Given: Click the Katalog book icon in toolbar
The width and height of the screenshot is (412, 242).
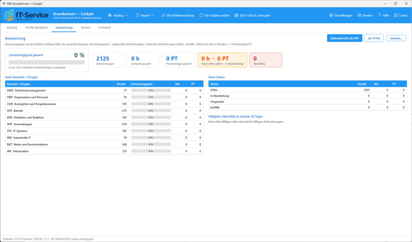Looking at the screenshot, I should pos(110,16).
